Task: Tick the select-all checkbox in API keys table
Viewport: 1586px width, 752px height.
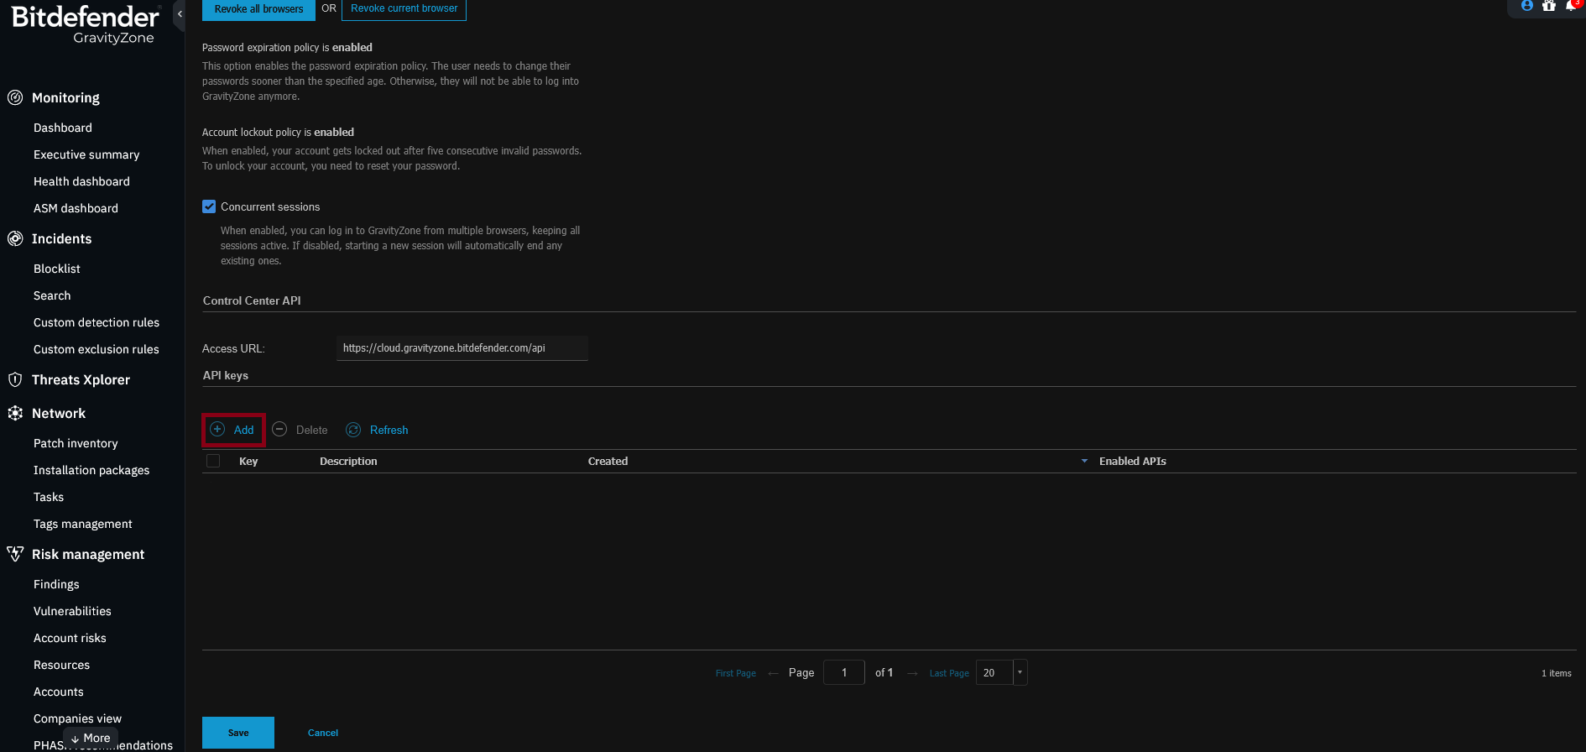Action: click(213, 461)
